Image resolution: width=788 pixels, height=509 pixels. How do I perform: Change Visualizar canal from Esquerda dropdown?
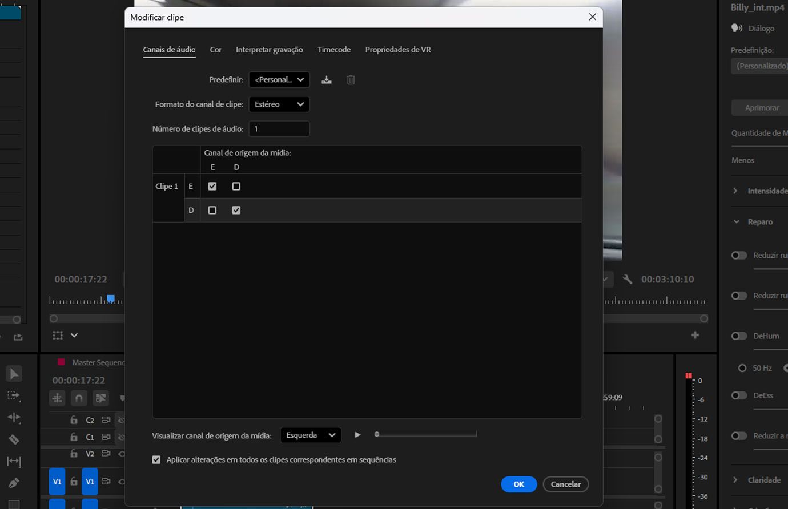[x=310, y=435]
